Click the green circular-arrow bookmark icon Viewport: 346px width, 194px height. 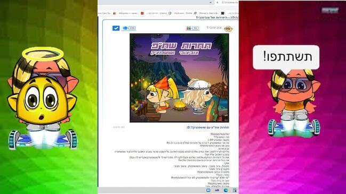pyautogui.click(x=170, y=13)
